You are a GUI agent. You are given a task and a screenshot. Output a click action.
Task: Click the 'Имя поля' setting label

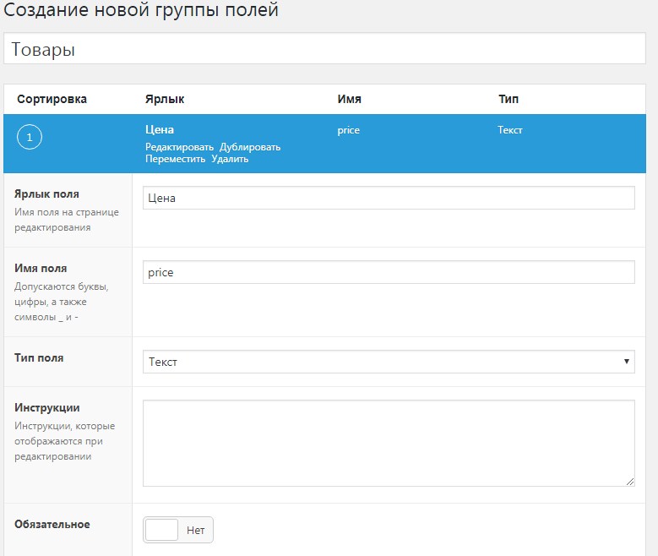(41, 269)
